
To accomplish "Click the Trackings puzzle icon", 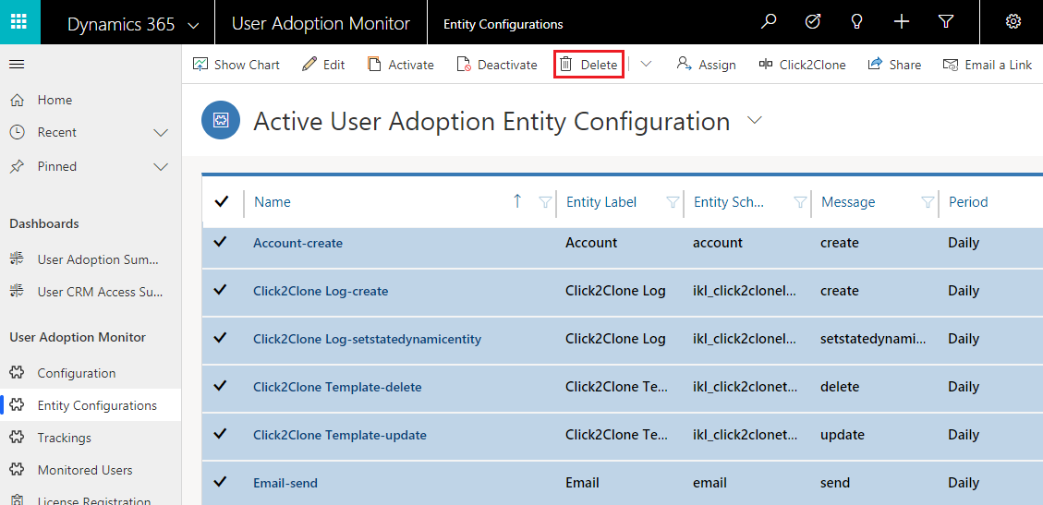I will (x=18, y=438).
